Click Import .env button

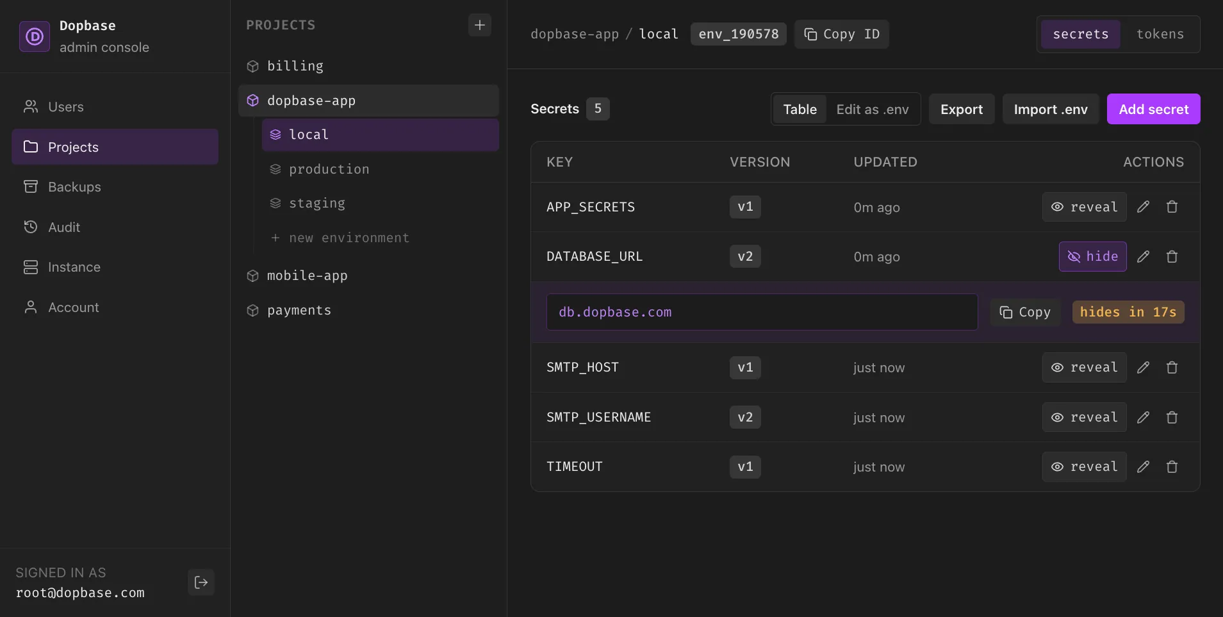click(x=1050, y=110)
